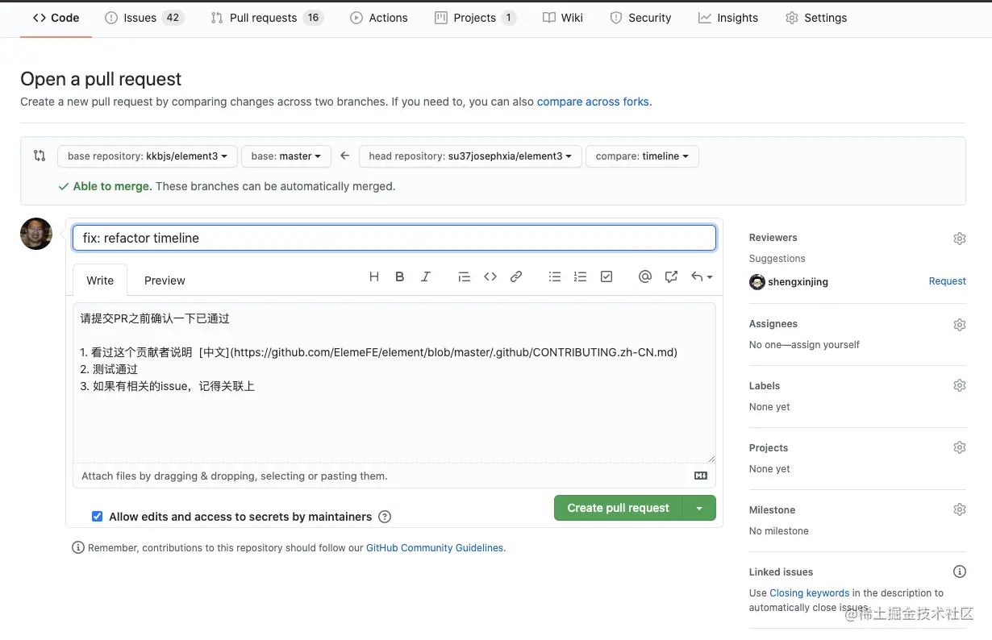The width and height of the screenshot is (992, 640).
Task: Open the Settings tab
Action: point(816,18)
